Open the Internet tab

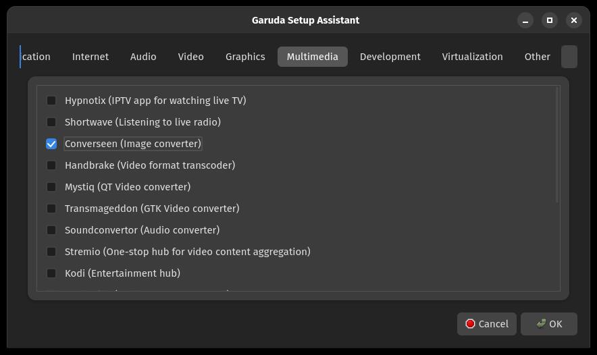click(x=90, y=57)
